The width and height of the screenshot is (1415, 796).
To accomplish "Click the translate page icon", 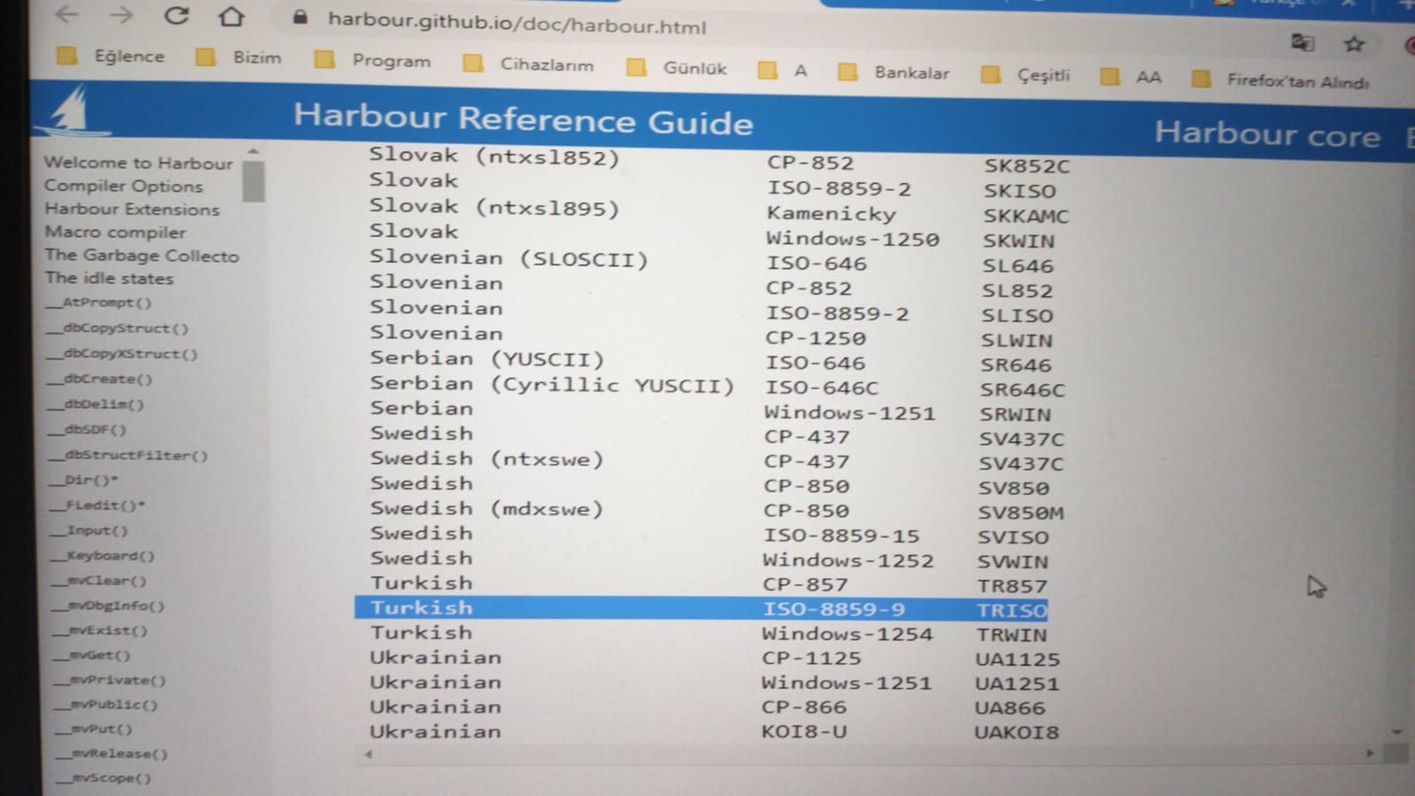I will 1302,42.
